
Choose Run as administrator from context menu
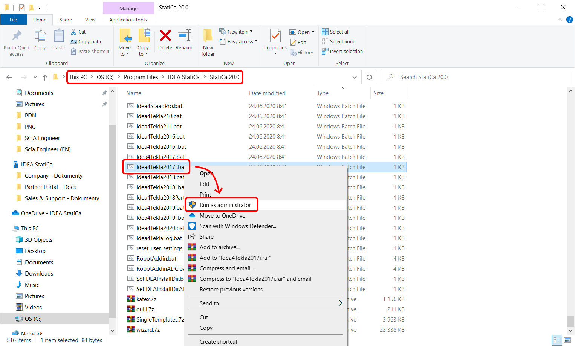click(225, 205)
